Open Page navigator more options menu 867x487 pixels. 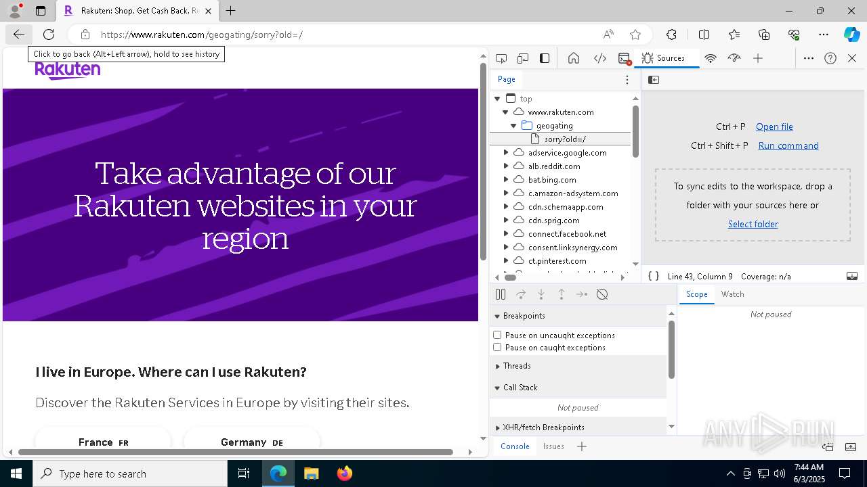click(627, 79)
